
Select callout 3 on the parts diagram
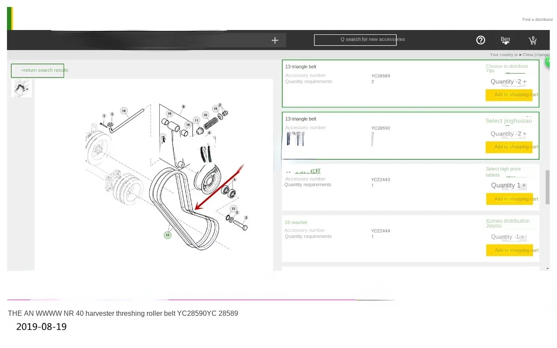[x=246, y=217]
